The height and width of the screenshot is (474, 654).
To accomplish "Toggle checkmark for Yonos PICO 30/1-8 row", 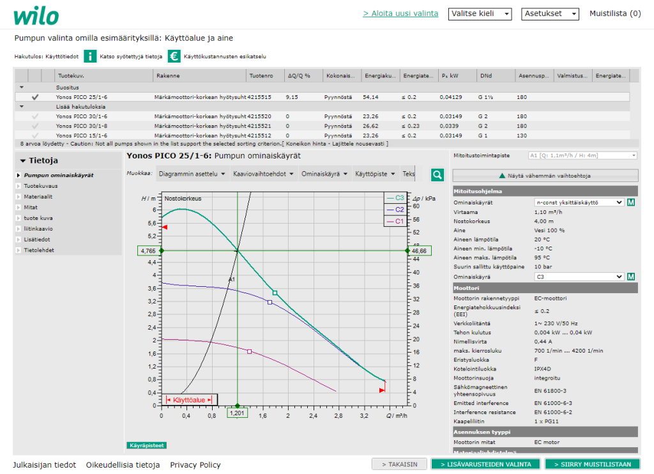I will (35, 126).
